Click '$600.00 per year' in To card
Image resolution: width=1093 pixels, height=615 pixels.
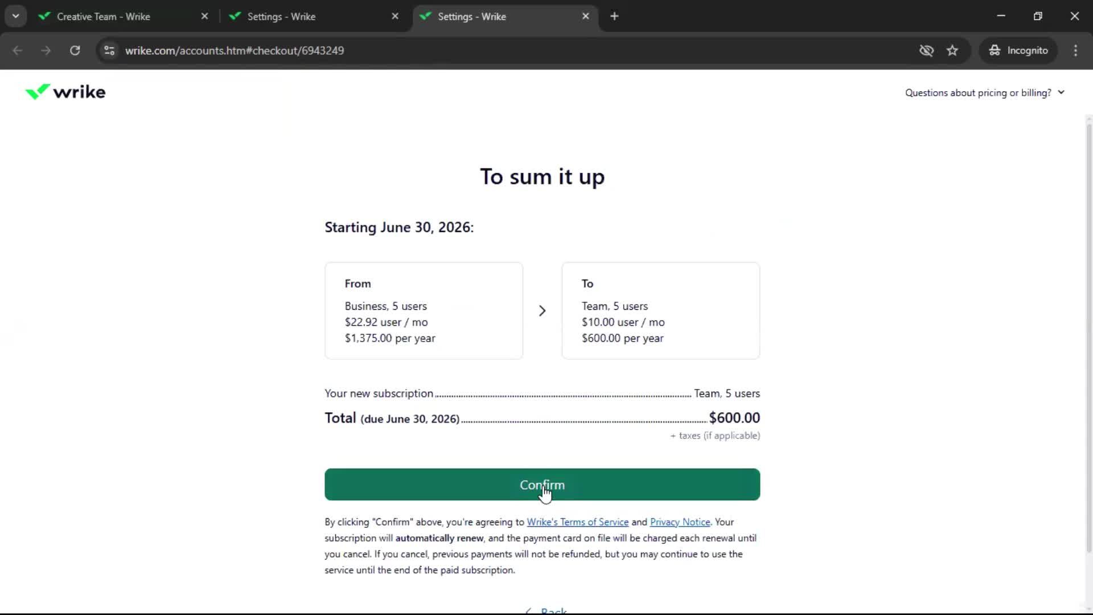point(622,338)
